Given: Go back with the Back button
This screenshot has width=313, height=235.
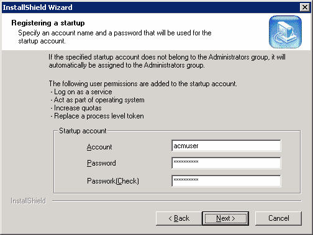Looking at the screenshot, I should (179, 218).
